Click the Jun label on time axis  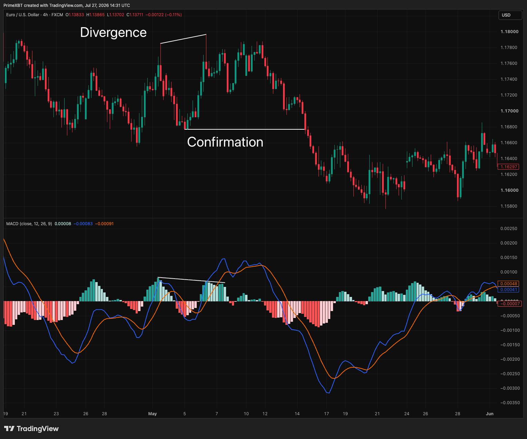pyautogui.click(x=490, y=414)
